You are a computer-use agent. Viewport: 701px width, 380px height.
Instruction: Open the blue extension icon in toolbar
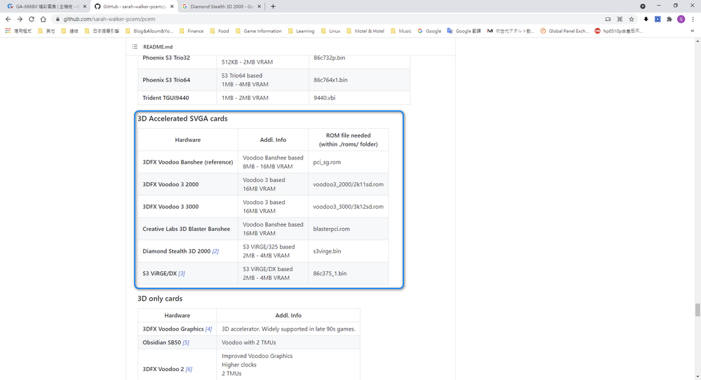[x=658, y=19]
